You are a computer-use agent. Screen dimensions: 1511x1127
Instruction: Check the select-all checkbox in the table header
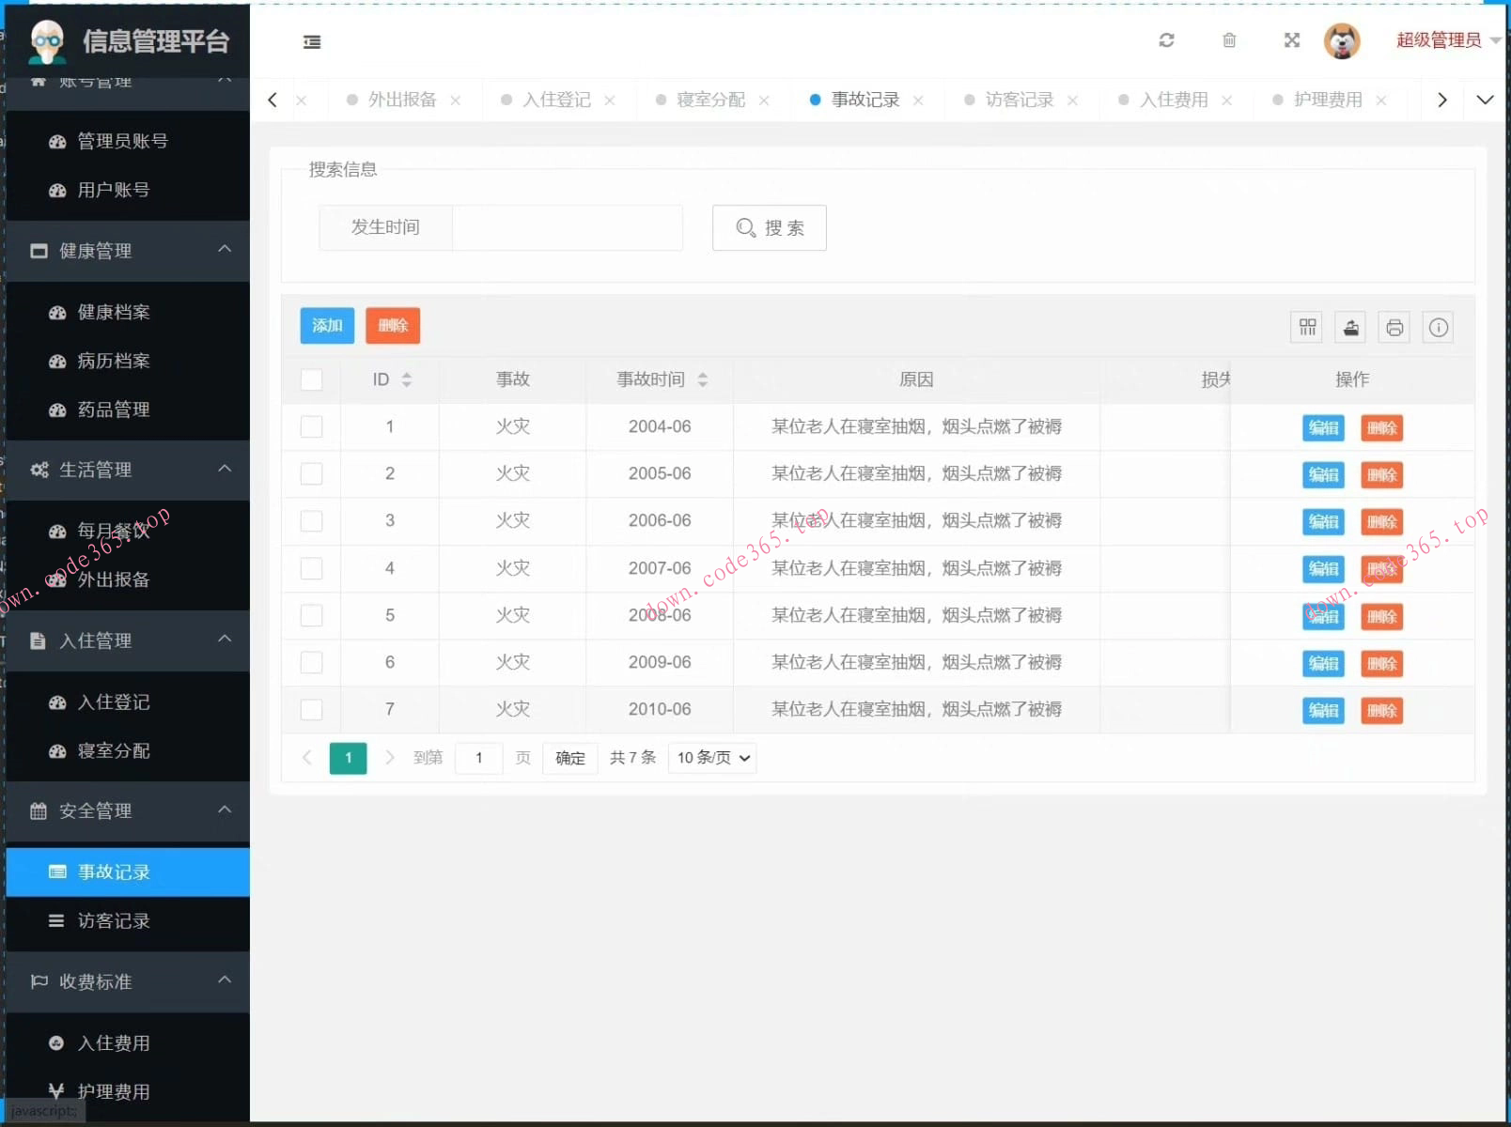[311, 379]
